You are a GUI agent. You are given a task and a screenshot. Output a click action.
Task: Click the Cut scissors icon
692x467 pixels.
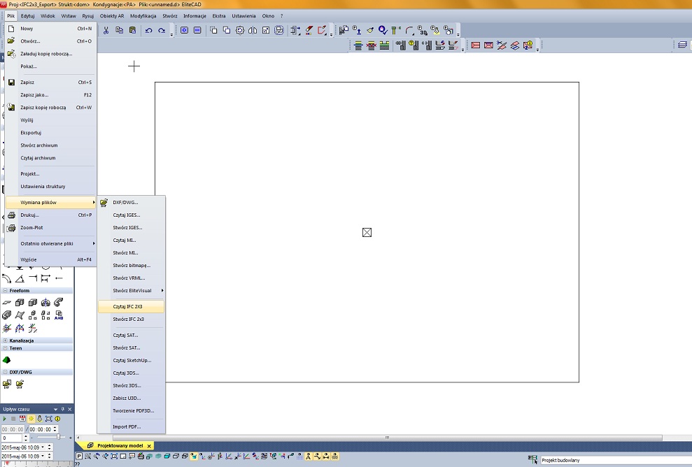coord(106,31)
